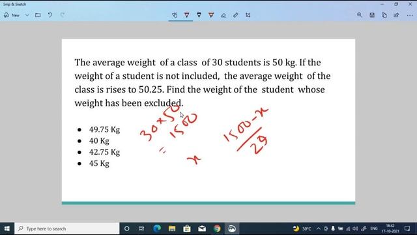Viewport: 417px width, 235px height.
Task: Open file with the folder icon
Action: tap(38, 15)
